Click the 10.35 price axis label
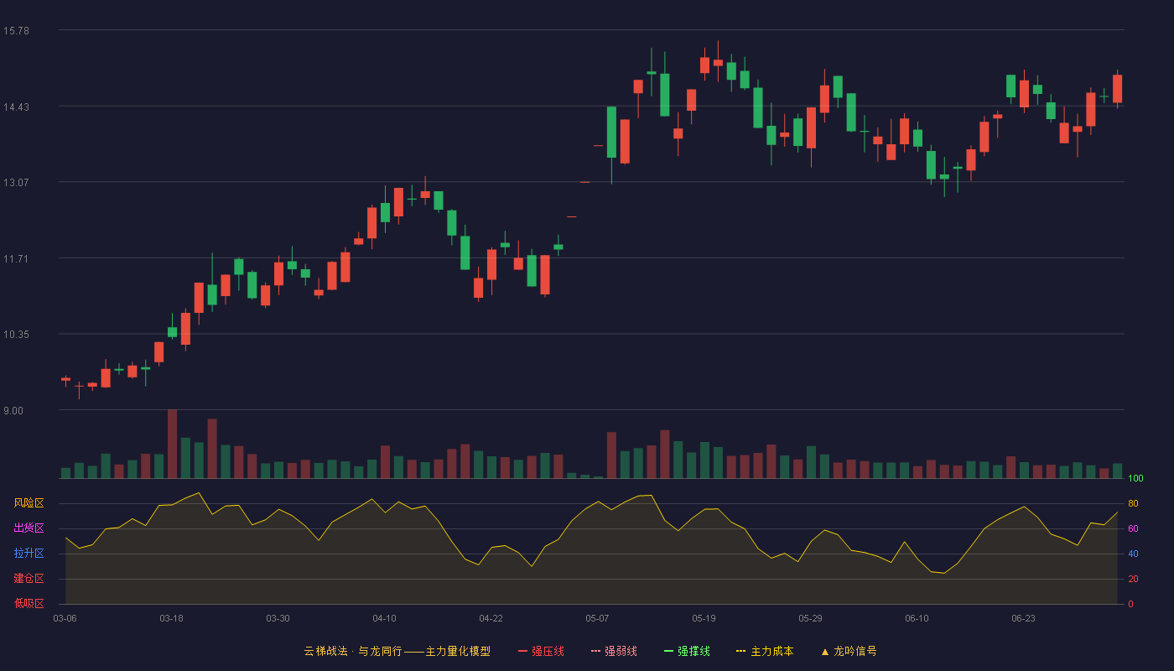The image size is (1174, 671). click(16, 334)
